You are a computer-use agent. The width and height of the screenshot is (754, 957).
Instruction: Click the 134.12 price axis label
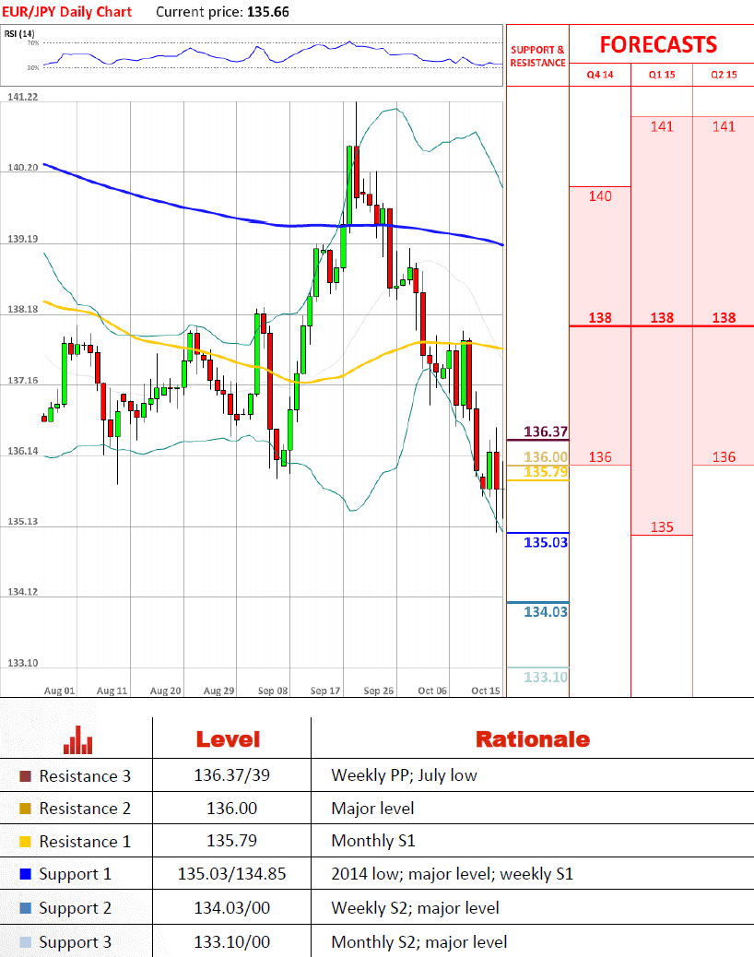(22, 592)
